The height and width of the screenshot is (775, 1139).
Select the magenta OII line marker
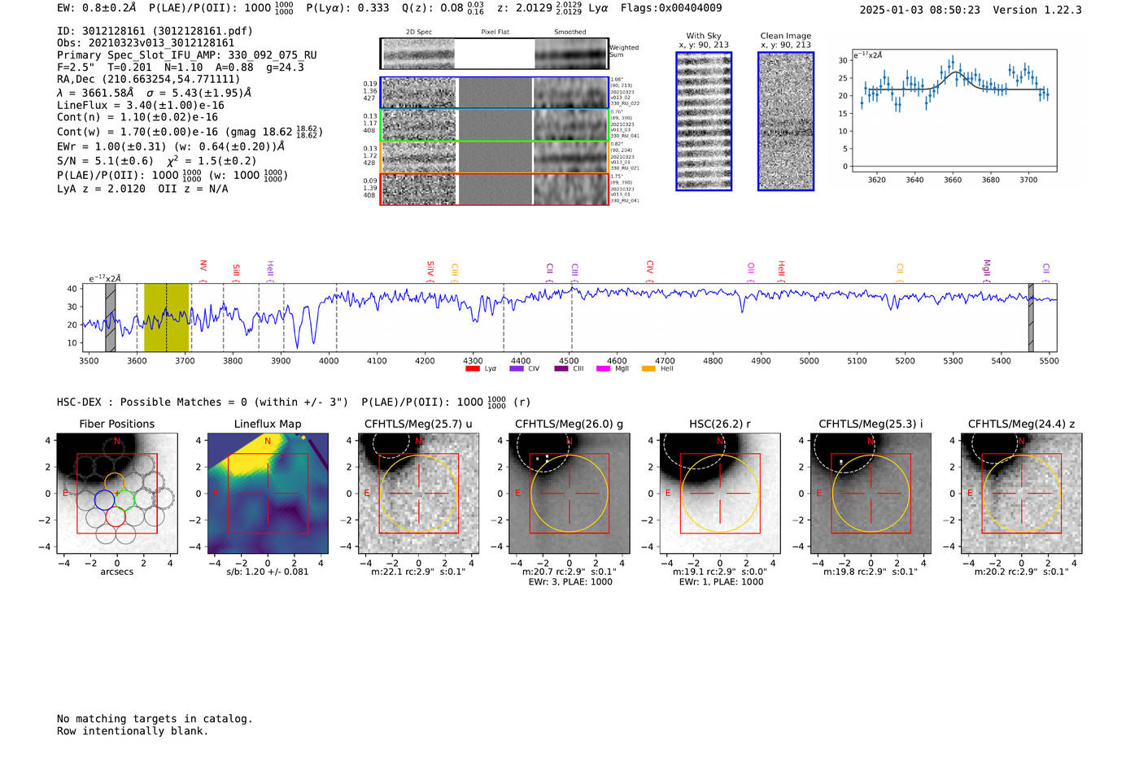751,270
